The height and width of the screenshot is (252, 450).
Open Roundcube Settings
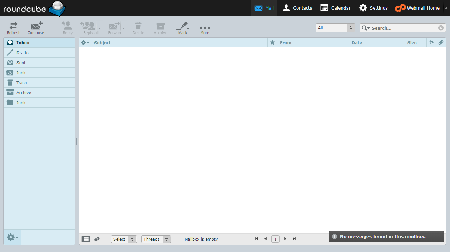[x=373, y=7]
